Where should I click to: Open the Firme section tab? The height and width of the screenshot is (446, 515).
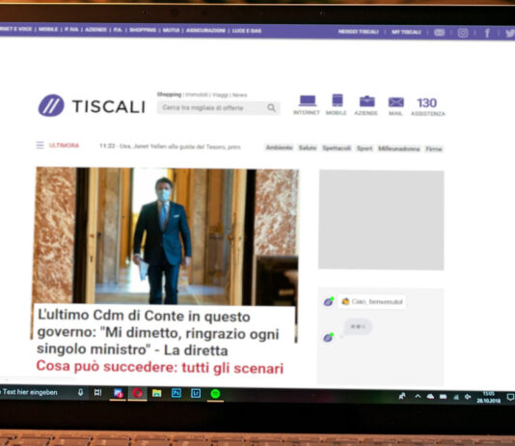click(434, 150)
